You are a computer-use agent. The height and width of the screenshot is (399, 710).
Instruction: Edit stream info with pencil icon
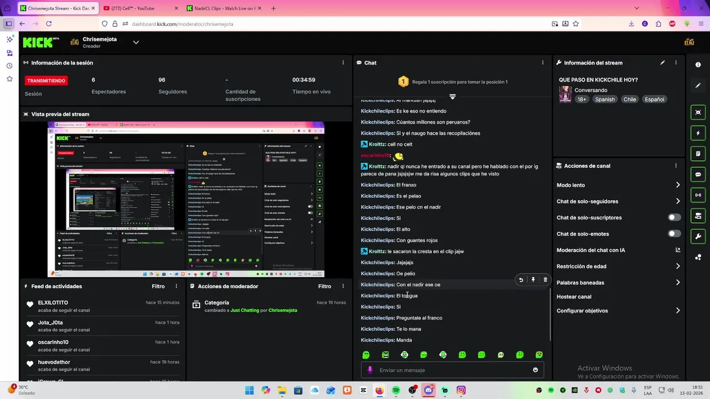click(662, 63)
